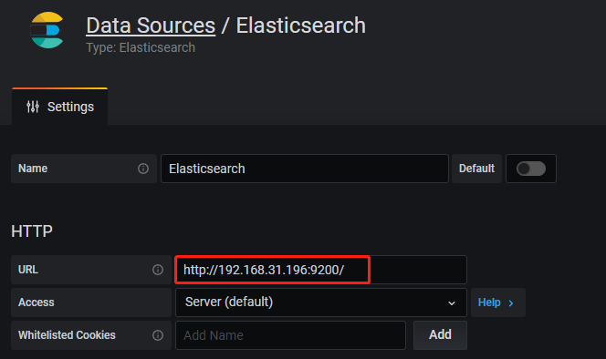Image resolution: width=606 pixels, height=359 pixels.
Task: Click the info icon beside URL
Action: [158, 270]
